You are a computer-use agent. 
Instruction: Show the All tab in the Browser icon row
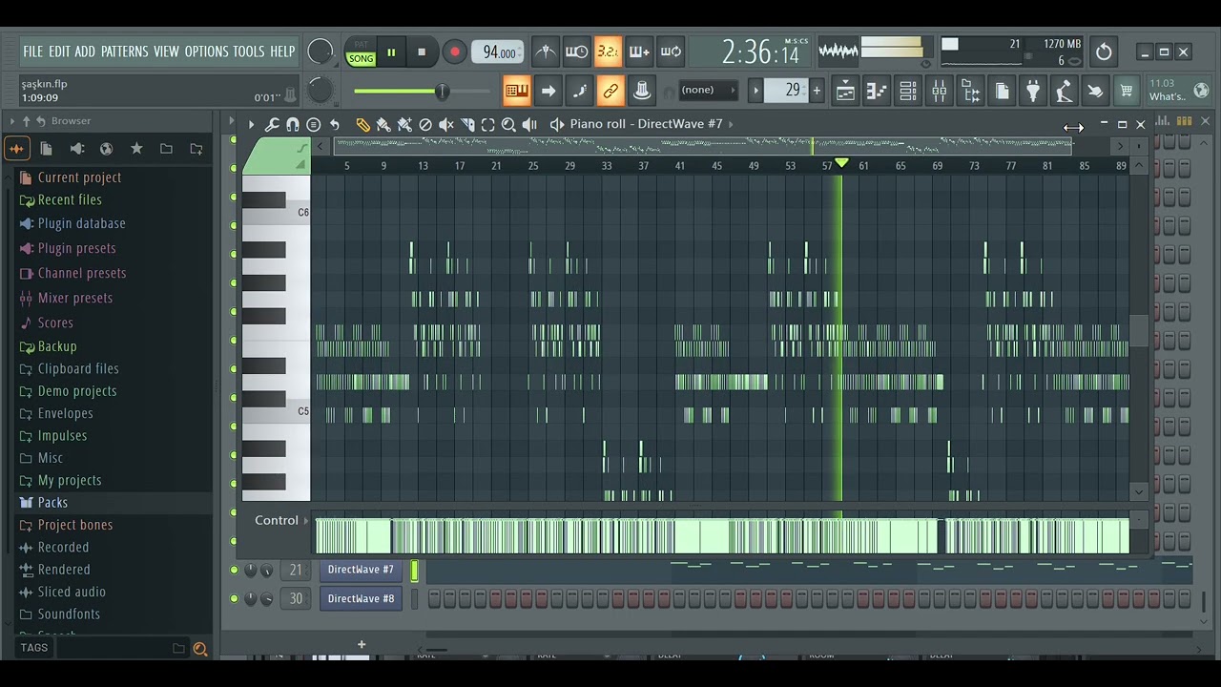[x=16, y=149]
